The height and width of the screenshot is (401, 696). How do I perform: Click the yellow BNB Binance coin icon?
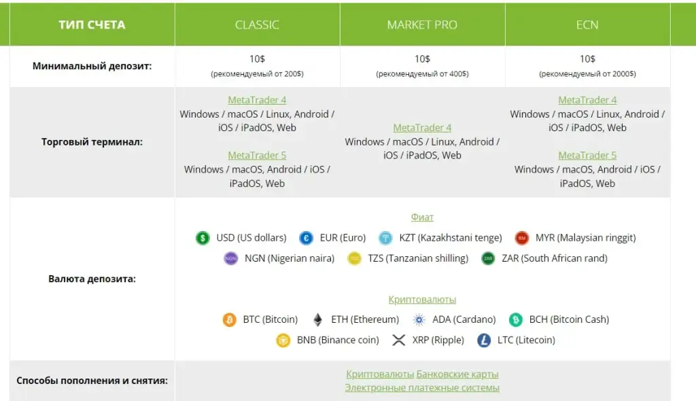283,340
